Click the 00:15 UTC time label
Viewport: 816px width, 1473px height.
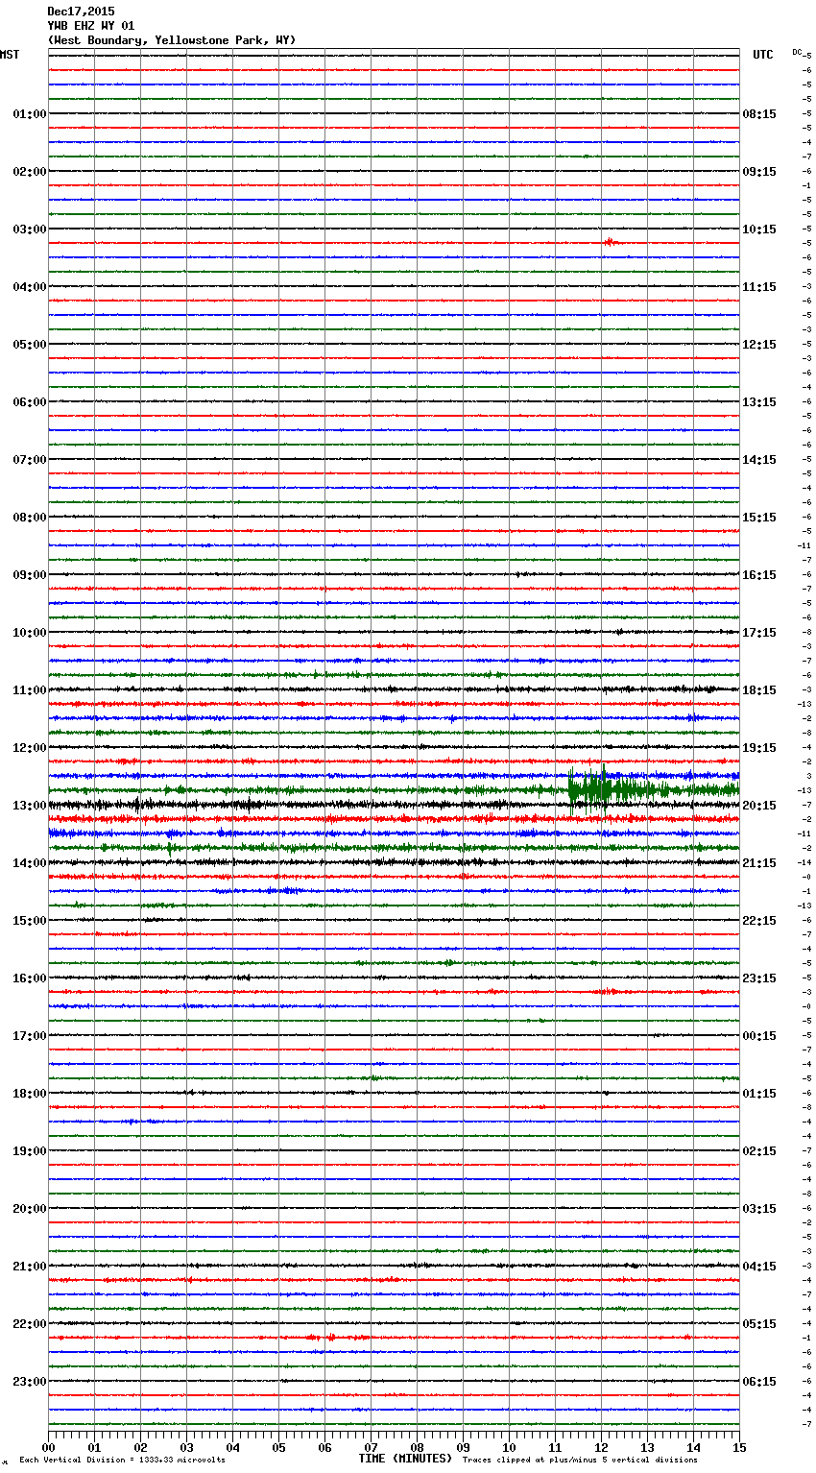coord(759,1036)
